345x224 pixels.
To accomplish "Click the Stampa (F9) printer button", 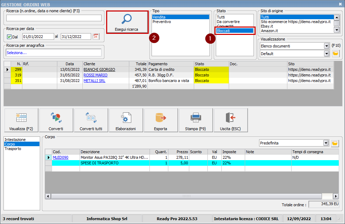I will [x=196, y=120].
